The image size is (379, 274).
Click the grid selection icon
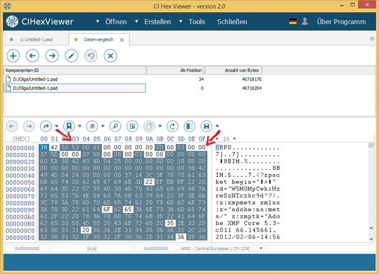132,126
